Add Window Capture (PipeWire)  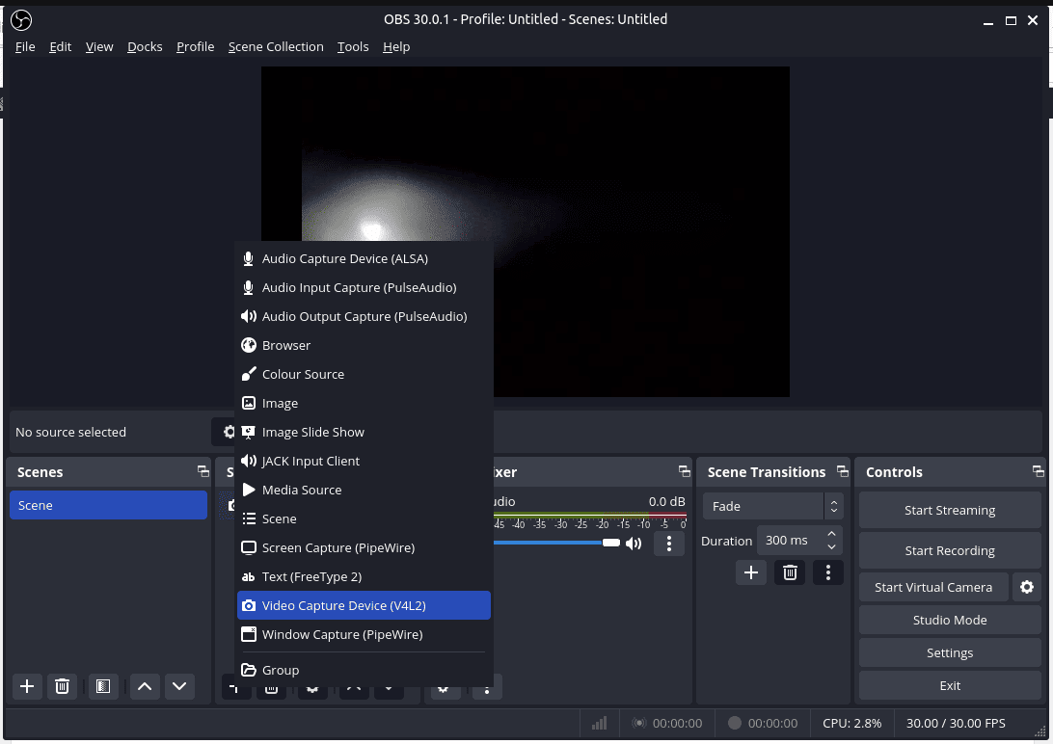pos(364,634)
